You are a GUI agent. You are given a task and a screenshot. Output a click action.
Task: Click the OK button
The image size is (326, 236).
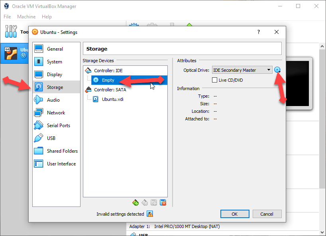pyautogui.click(x=234, y=214)
